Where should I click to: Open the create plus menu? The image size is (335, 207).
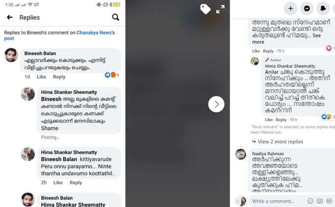tap(291, 8)
